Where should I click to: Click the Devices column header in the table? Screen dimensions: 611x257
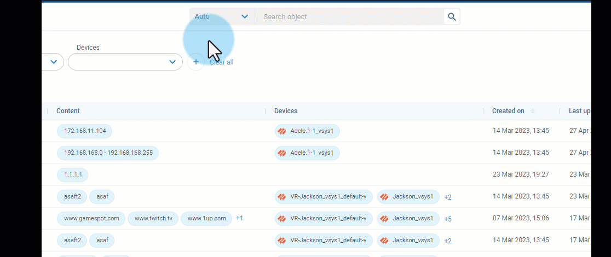pyautogui.click(x=286, y=111)
